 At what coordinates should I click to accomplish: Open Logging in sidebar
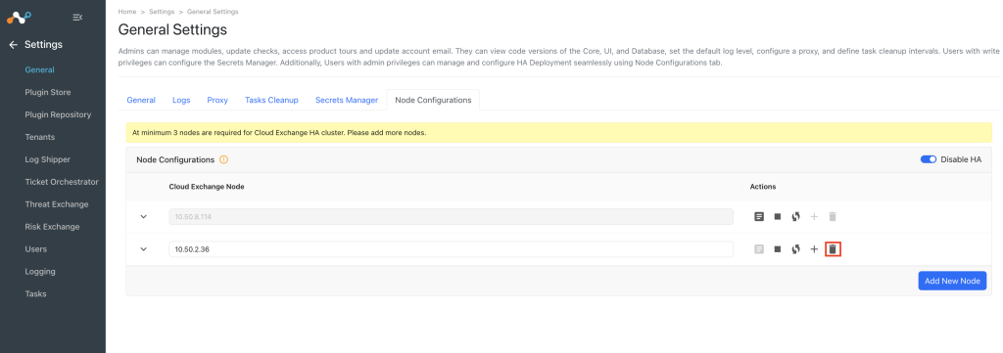[39, 271]
